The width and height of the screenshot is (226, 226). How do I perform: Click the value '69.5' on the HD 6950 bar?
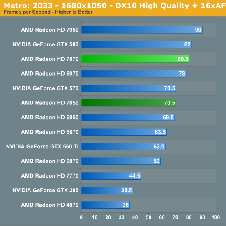coord(168,118)
